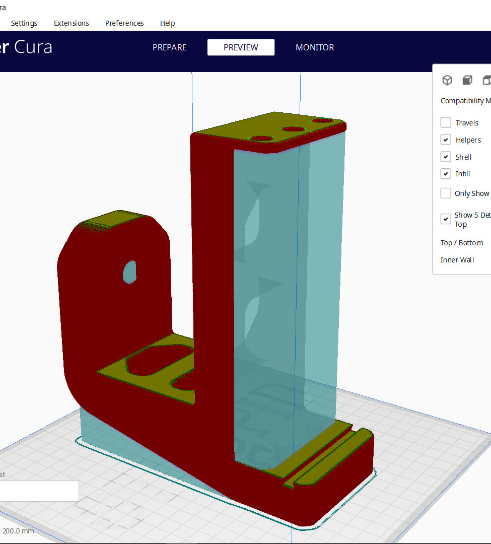Uncheck the Shell checkbox
Screen dimensions: 491x544
click(x=446, y=157)
